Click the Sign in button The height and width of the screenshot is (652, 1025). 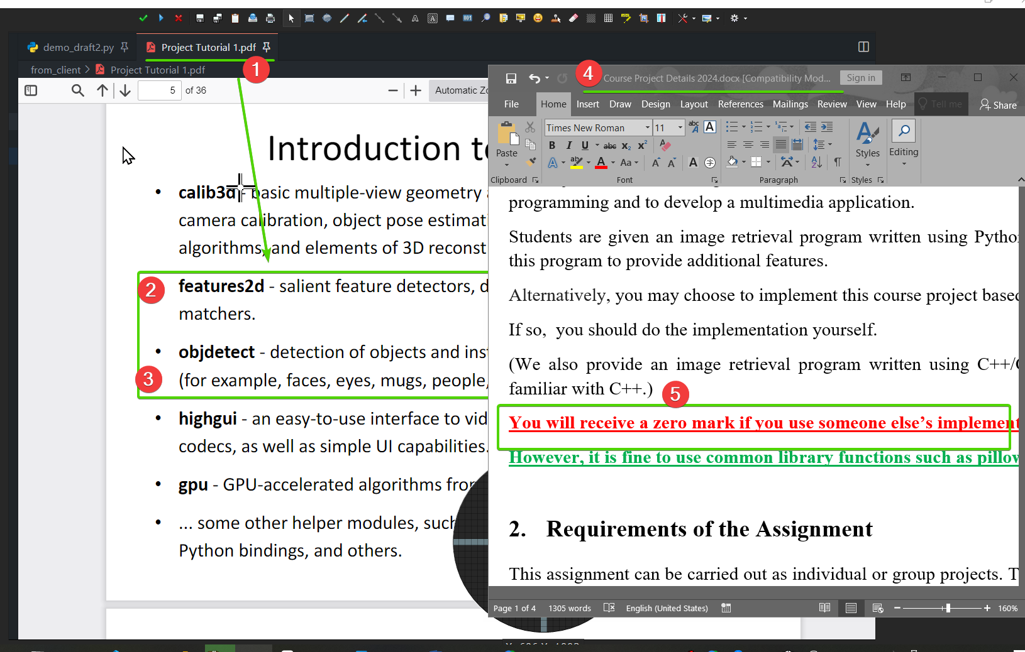(860, 78)
